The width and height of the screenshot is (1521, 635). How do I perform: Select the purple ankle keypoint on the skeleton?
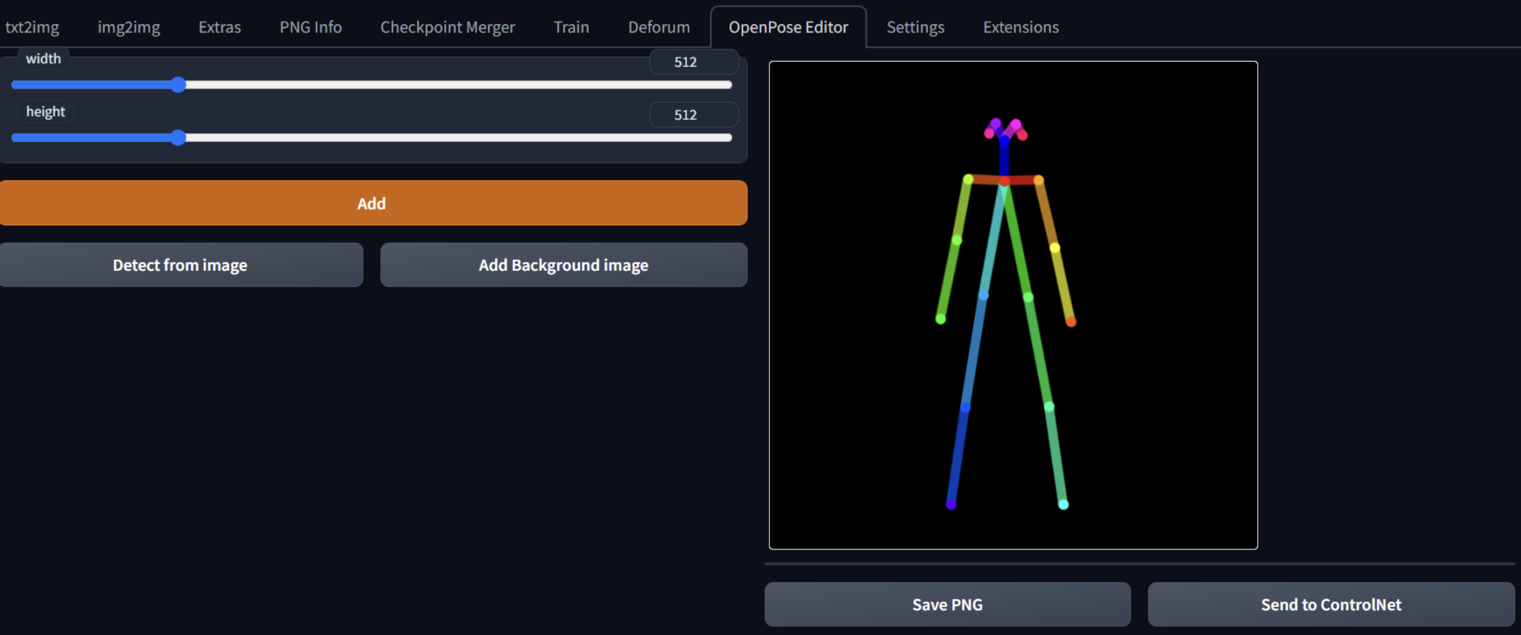click(x=951, y=505)
